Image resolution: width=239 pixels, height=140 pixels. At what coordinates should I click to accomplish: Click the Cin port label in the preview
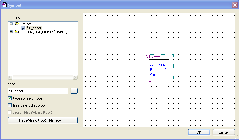[x=153, y=75]
